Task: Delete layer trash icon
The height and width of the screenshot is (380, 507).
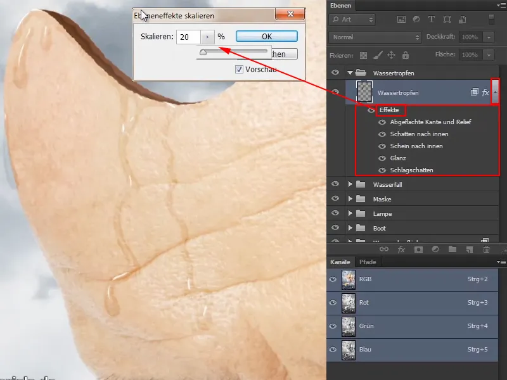Action: click(486, 249)
